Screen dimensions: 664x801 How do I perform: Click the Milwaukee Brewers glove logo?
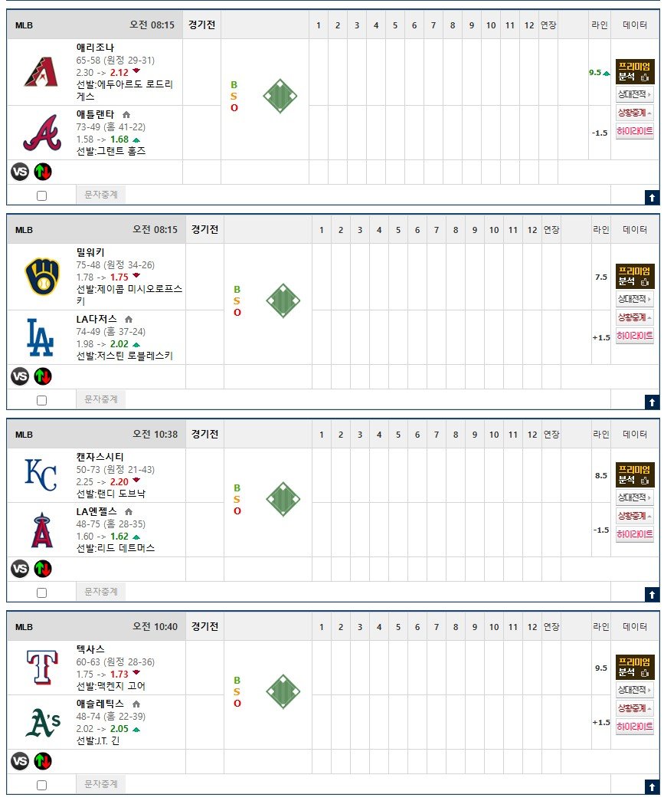tap(42, 277)
